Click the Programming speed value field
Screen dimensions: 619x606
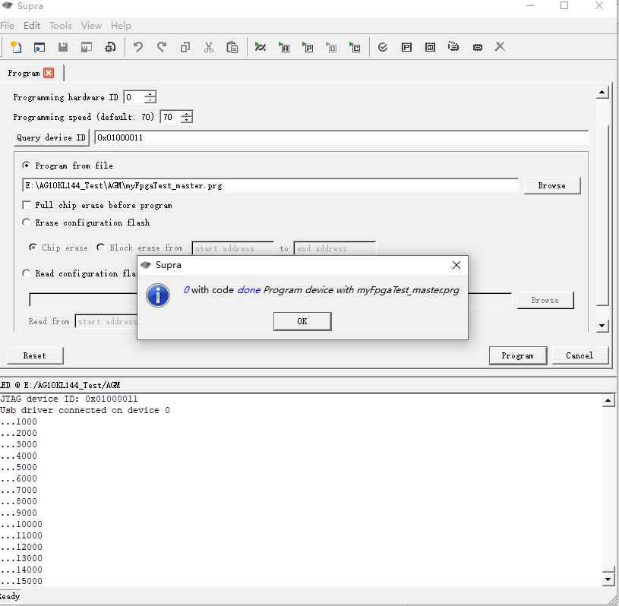(x=171, y=117)
